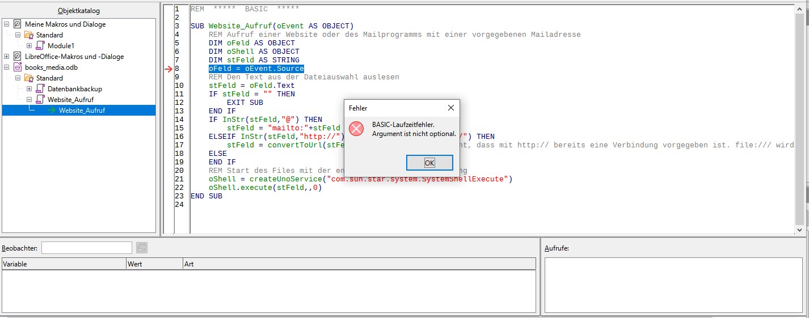The image size is (809, 318).
Task: Click the stFeld = oFeld.Text line
Action: click(x=252, y=86)
